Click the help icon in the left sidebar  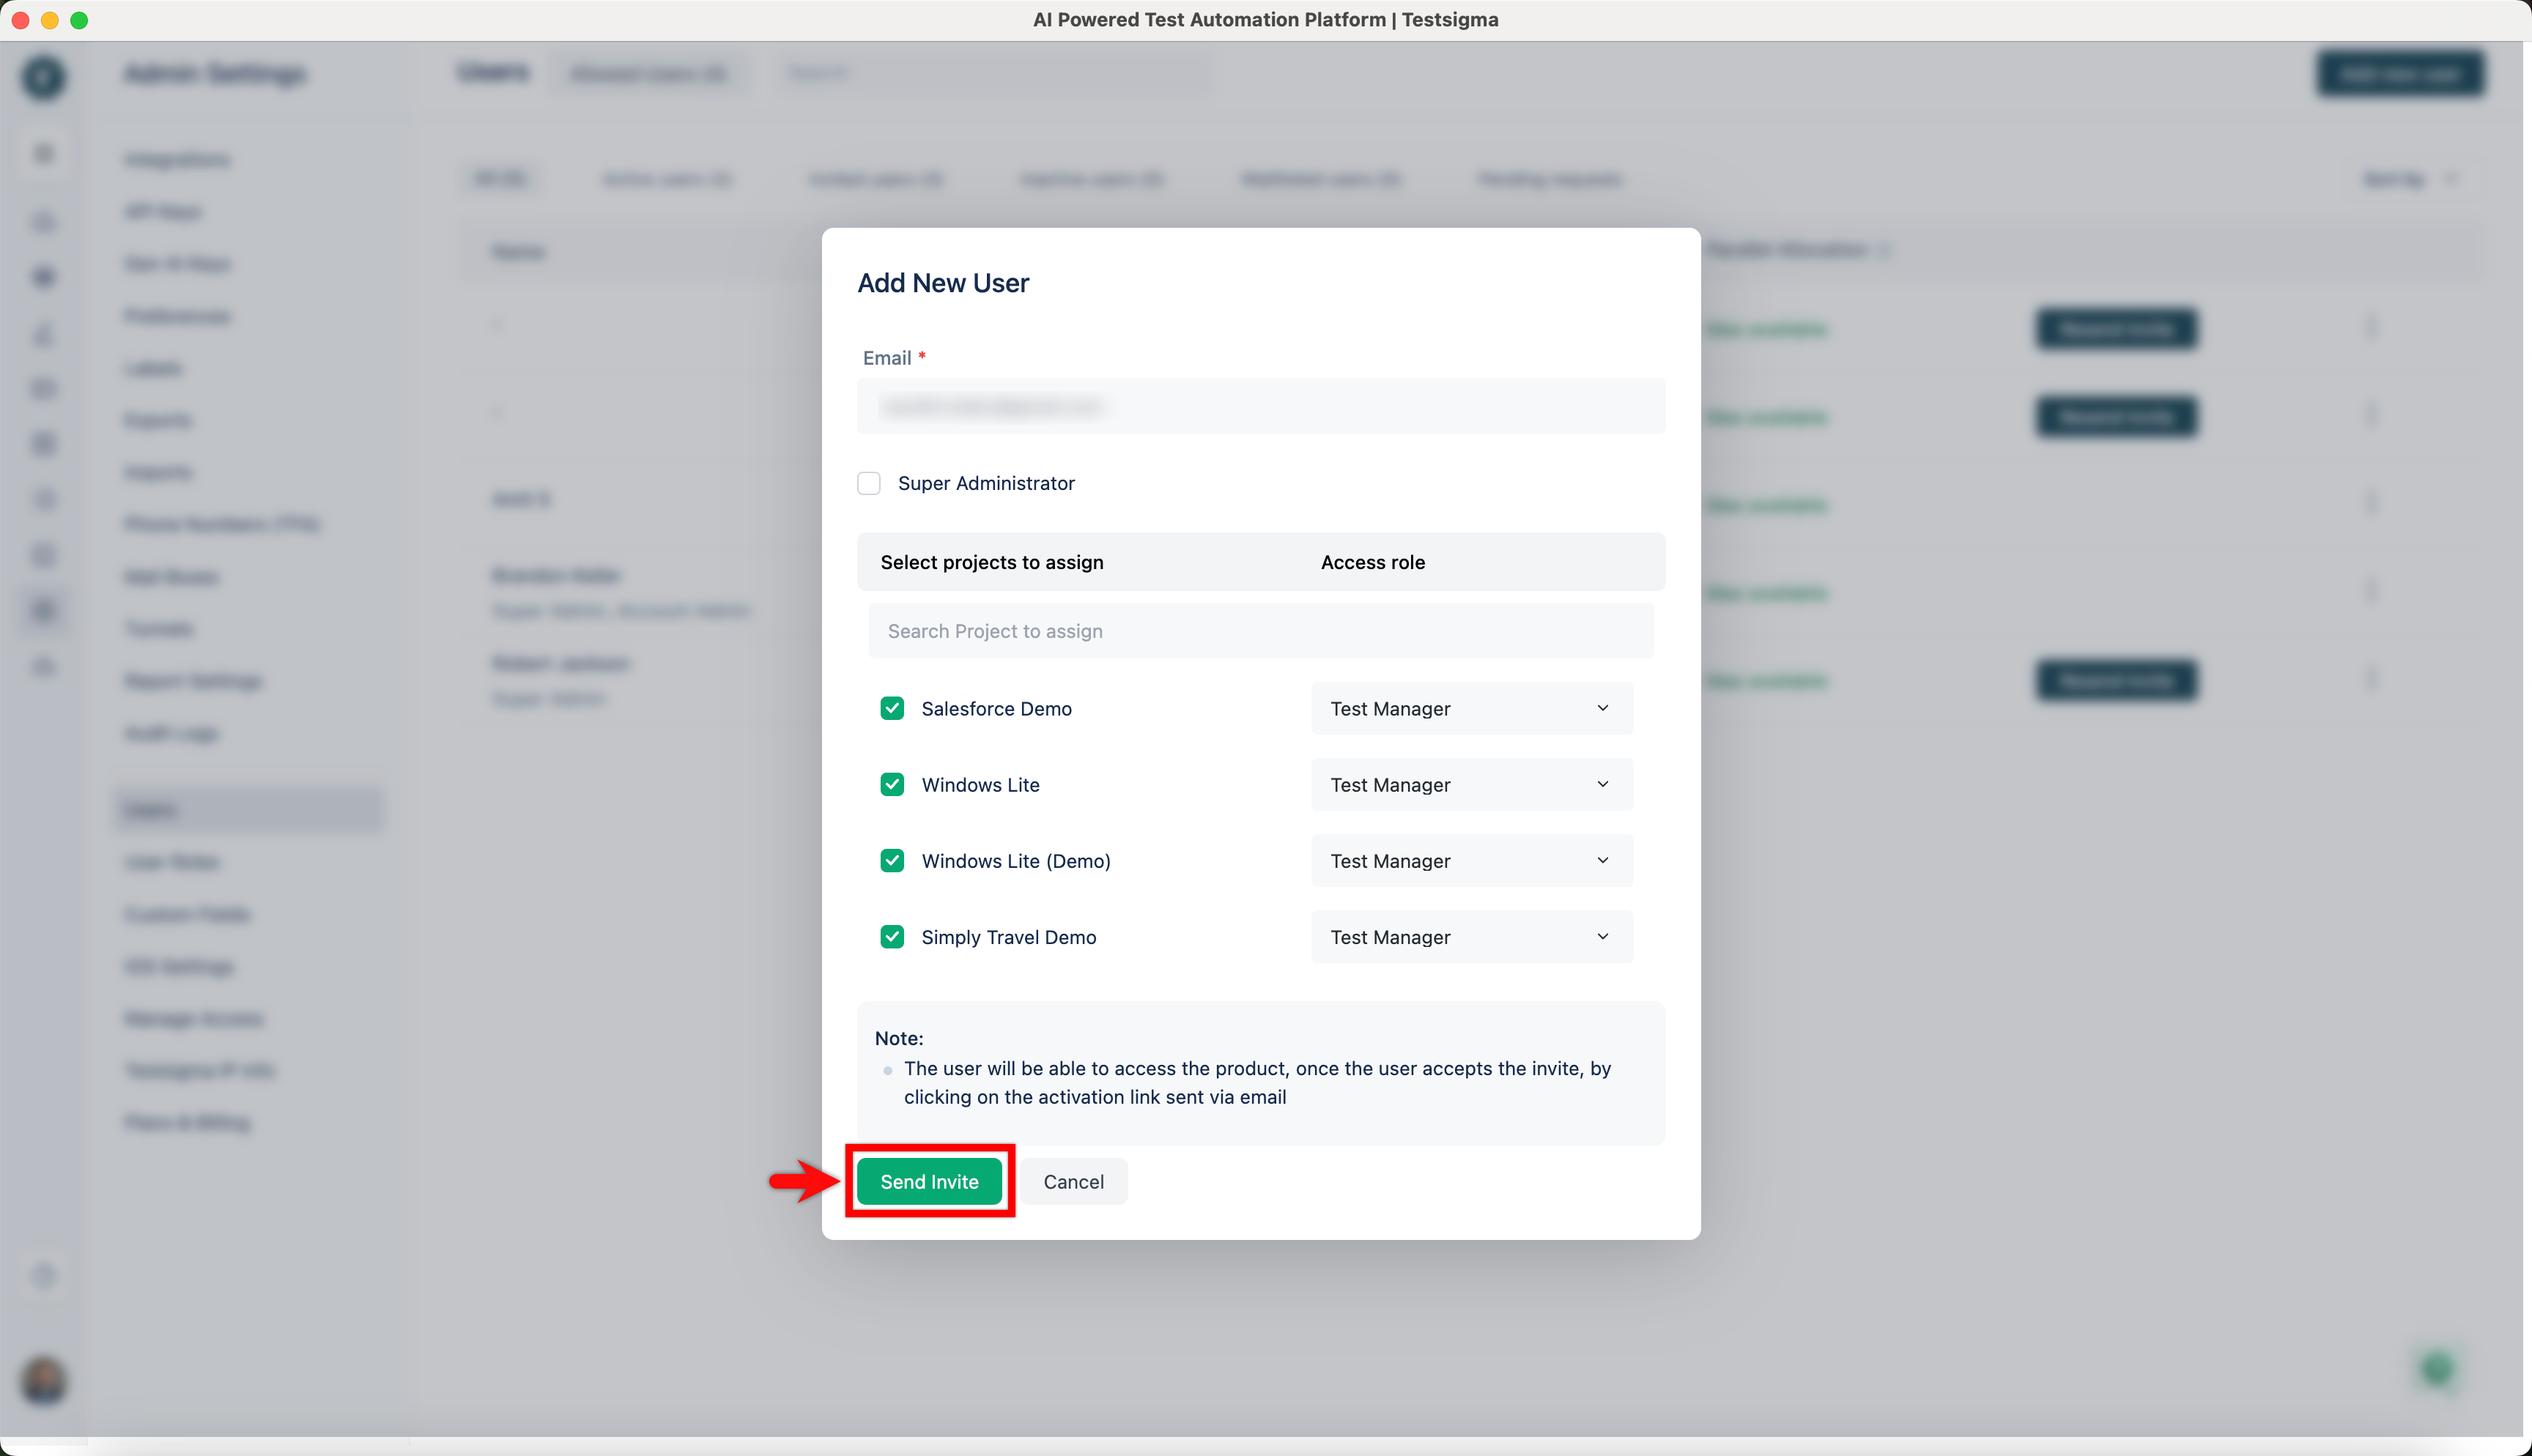click(x=43, y=1275)
